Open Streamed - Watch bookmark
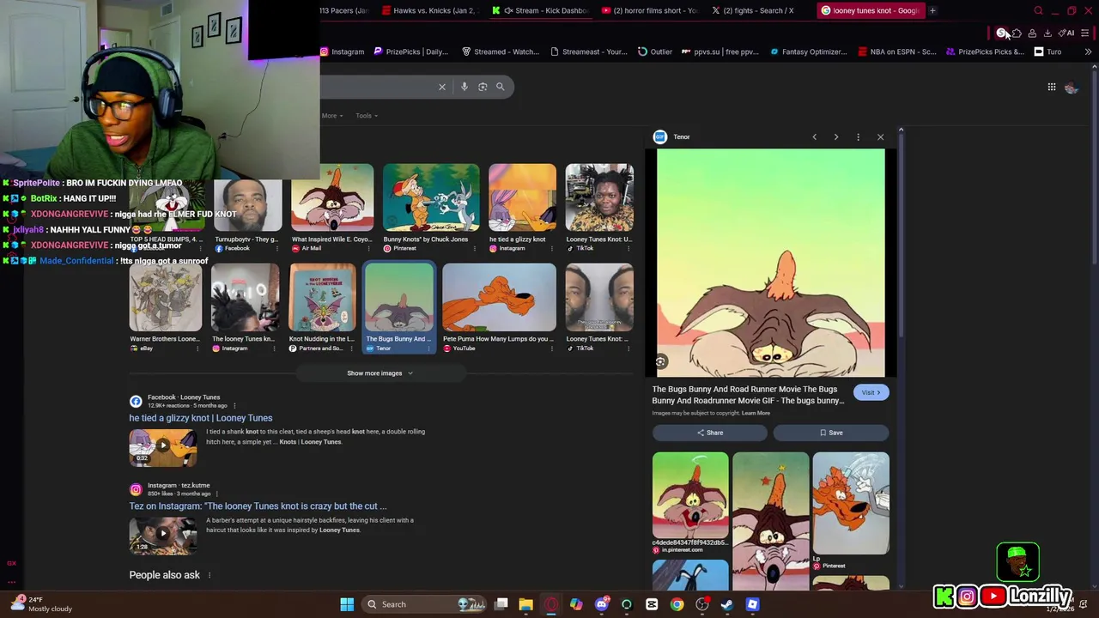1099x618 pixels. [x=501, y=51]
